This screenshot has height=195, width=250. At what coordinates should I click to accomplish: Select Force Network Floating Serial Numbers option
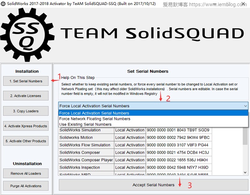(x=153, y=119)
